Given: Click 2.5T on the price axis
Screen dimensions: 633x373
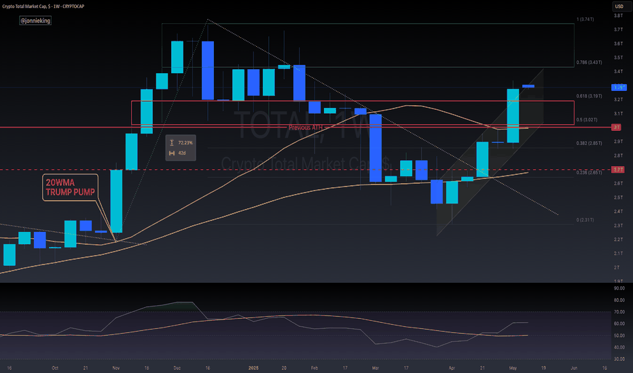Looking at the screenshot, I should pos(618,197).
